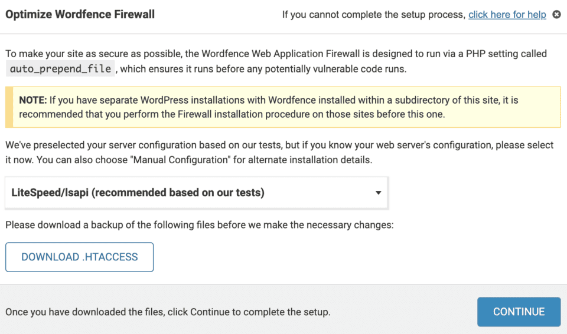Open the server configuration dropdown
The image size is (567, 334).
(x=196, y=193)
